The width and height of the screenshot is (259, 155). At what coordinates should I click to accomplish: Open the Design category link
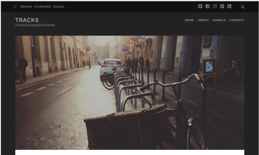26,7
